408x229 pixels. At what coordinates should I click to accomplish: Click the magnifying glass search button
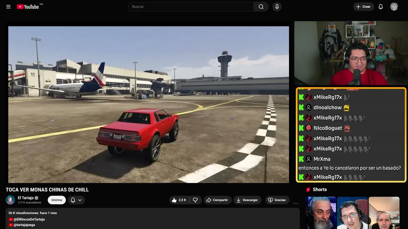click(x=261, y=7)
